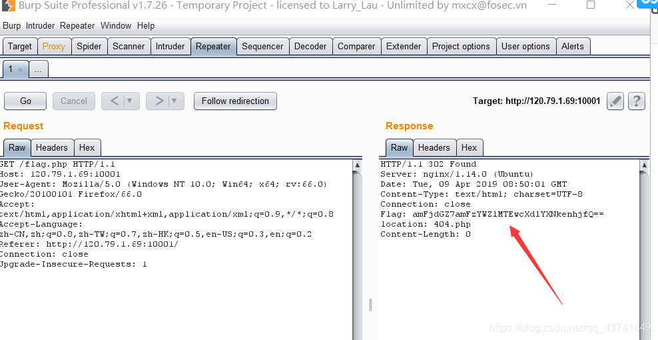Click 'HTTP/1.1 302 Found' status line
Image resolution: width=658 pixels, height=340 pixels.
coord(428,164)
